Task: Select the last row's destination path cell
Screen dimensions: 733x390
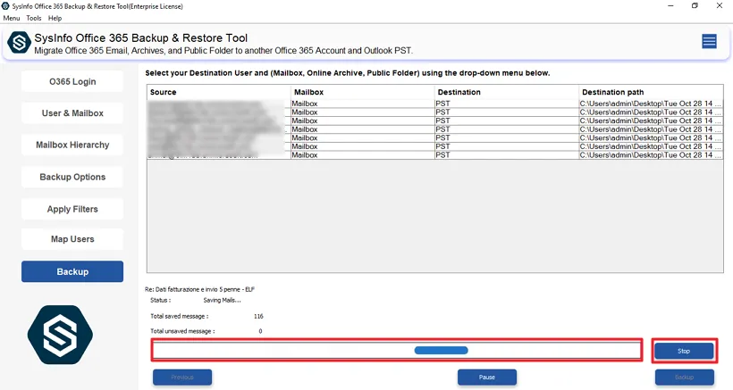Action: (x=651, y=155)
